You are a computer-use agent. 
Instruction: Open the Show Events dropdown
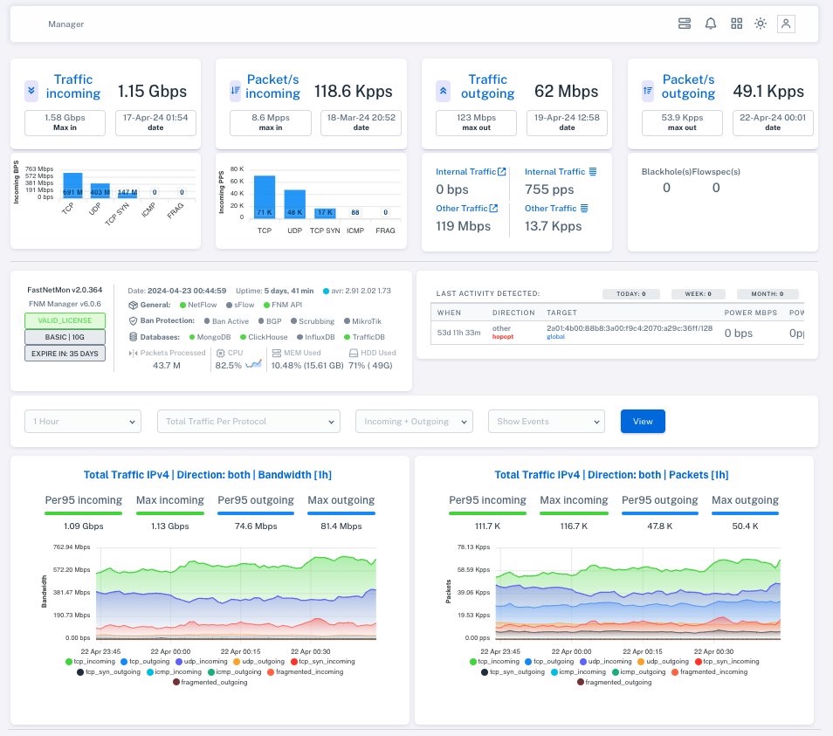546,421
